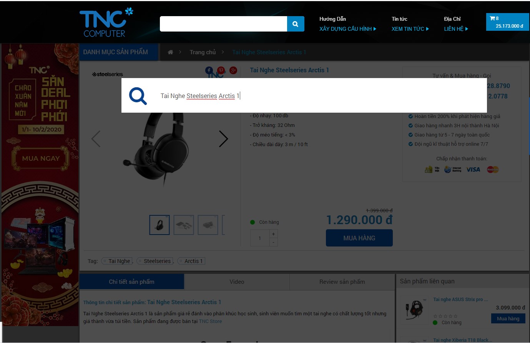This screenshot has width=530, height=343.
Task: Open the Tai nghe Xiberia T18 Black link
Action: point(462,340)
